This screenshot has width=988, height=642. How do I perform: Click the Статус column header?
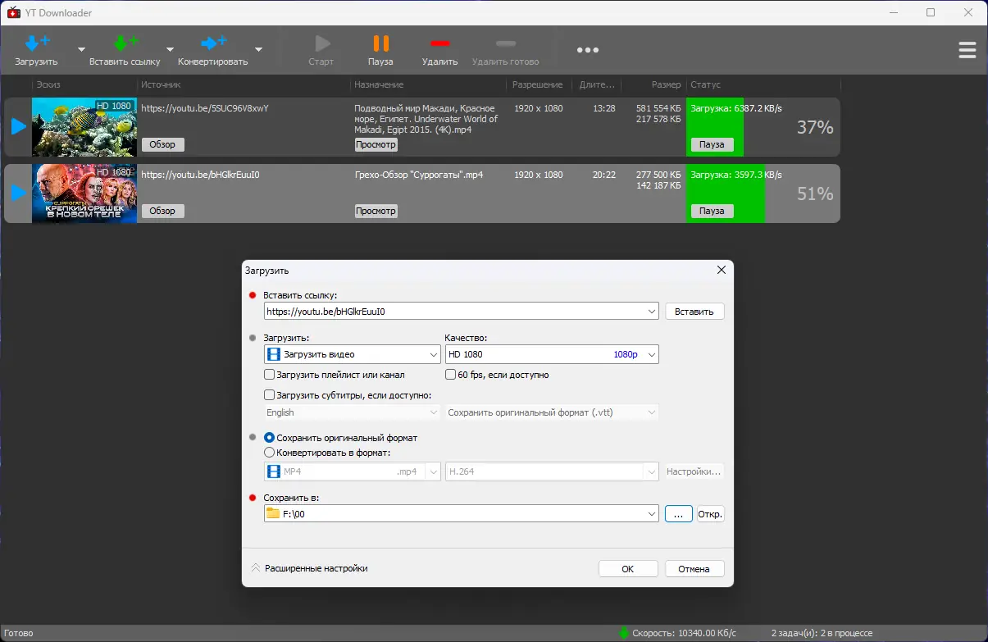pos(763,84)
